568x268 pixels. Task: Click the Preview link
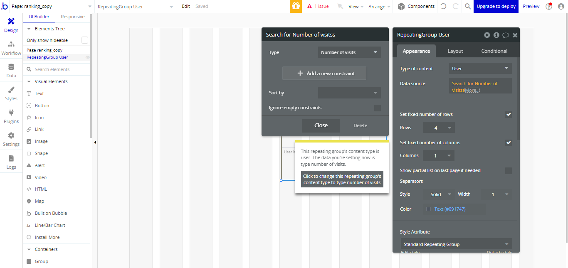(x=531, y=7)
